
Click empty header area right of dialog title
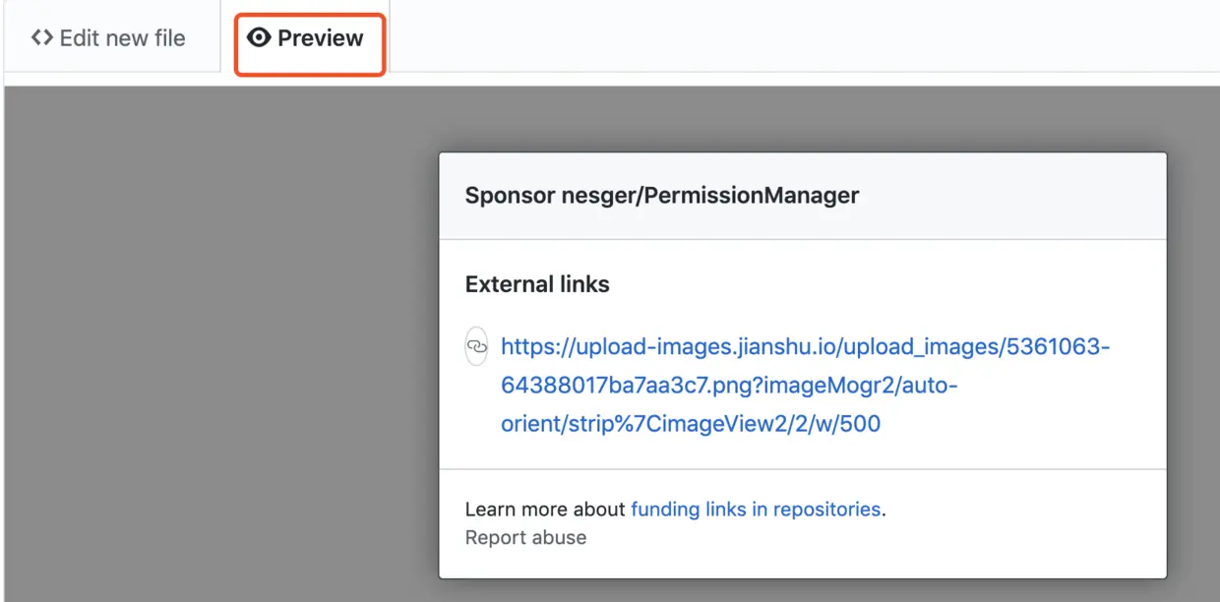[1013, 195]
